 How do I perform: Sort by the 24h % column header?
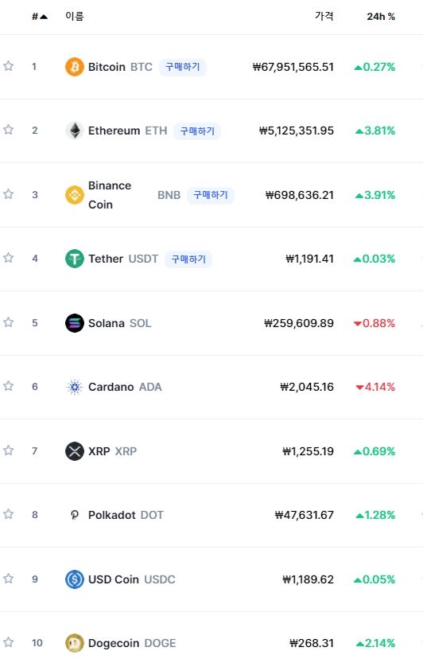381,17
